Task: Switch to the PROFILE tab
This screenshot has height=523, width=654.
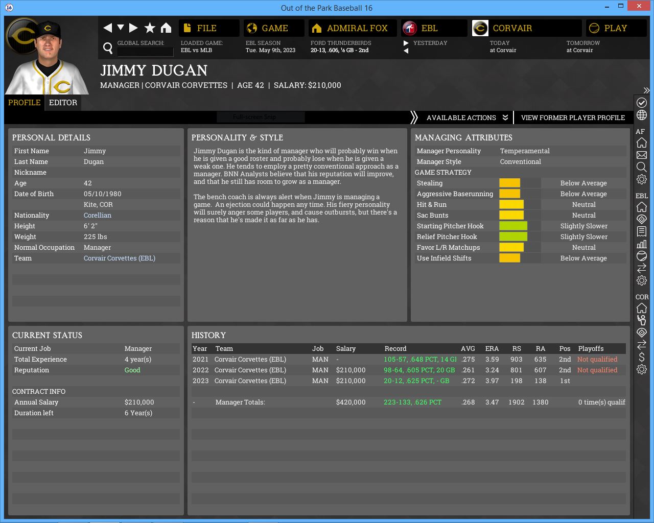Action: point(25,103)
